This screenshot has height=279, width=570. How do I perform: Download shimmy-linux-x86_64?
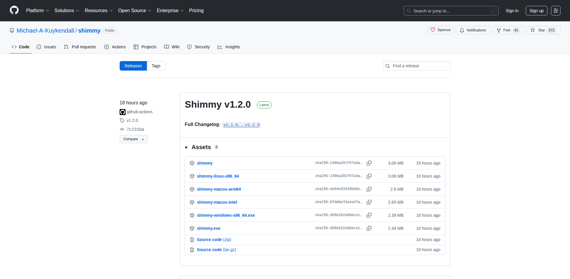click(x=218, y=176)
